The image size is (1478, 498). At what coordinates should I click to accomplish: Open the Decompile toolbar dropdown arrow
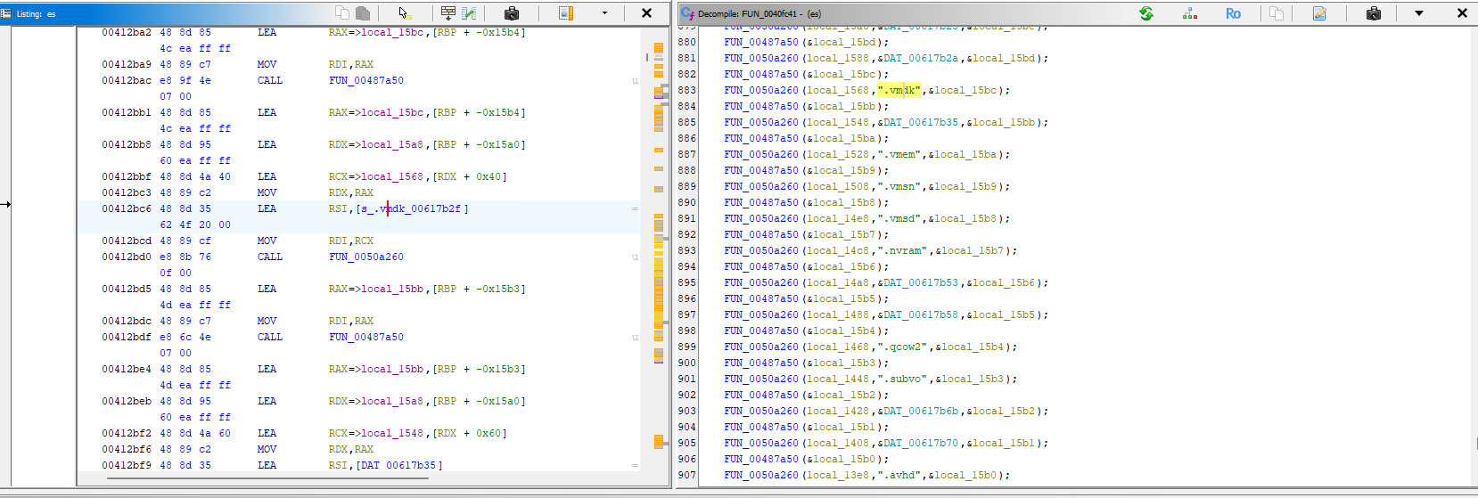coord(1419,13)
